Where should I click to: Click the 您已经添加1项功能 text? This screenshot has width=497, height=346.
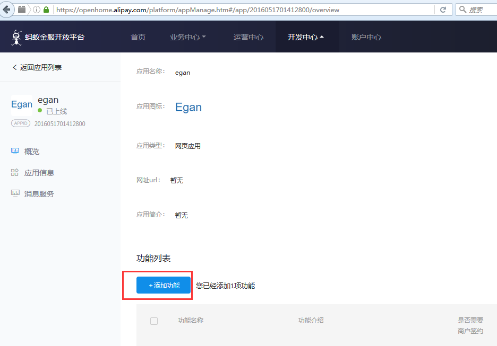(225, 286)
